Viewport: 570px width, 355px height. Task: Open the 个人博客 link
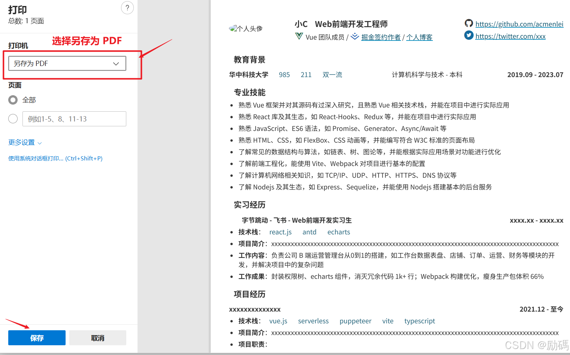pyautogui.click(x=419, y=37)
